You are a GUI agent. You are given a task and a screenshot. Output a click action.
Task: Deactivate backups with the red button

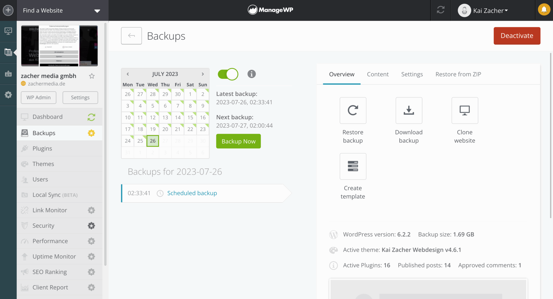(x=517, y=36)
